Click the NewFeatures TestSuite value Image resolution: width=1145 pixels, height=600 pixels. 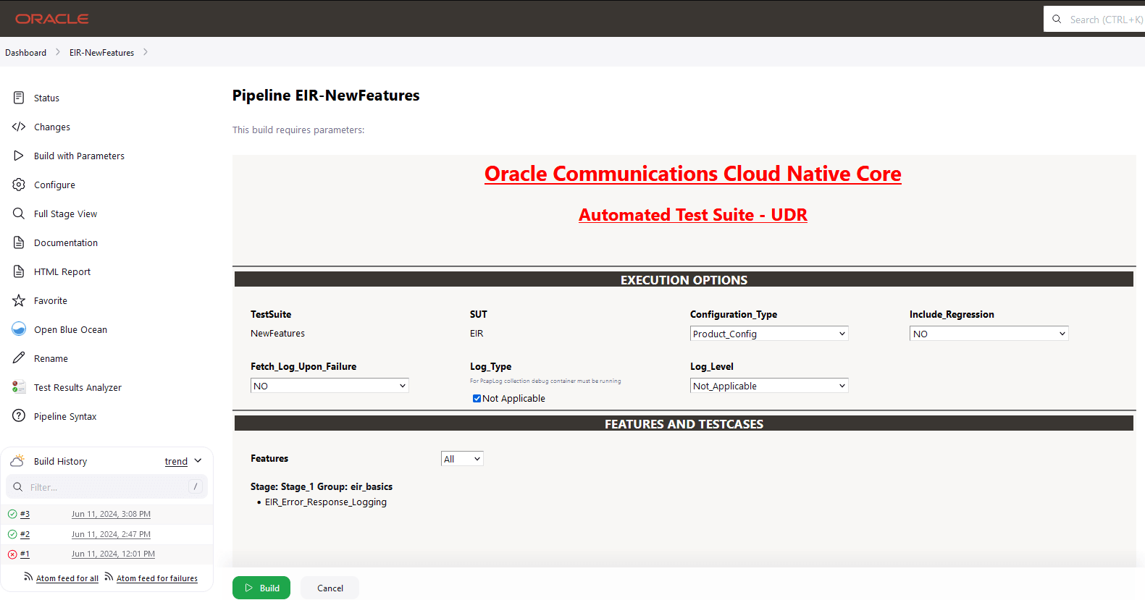click(277, 334)
